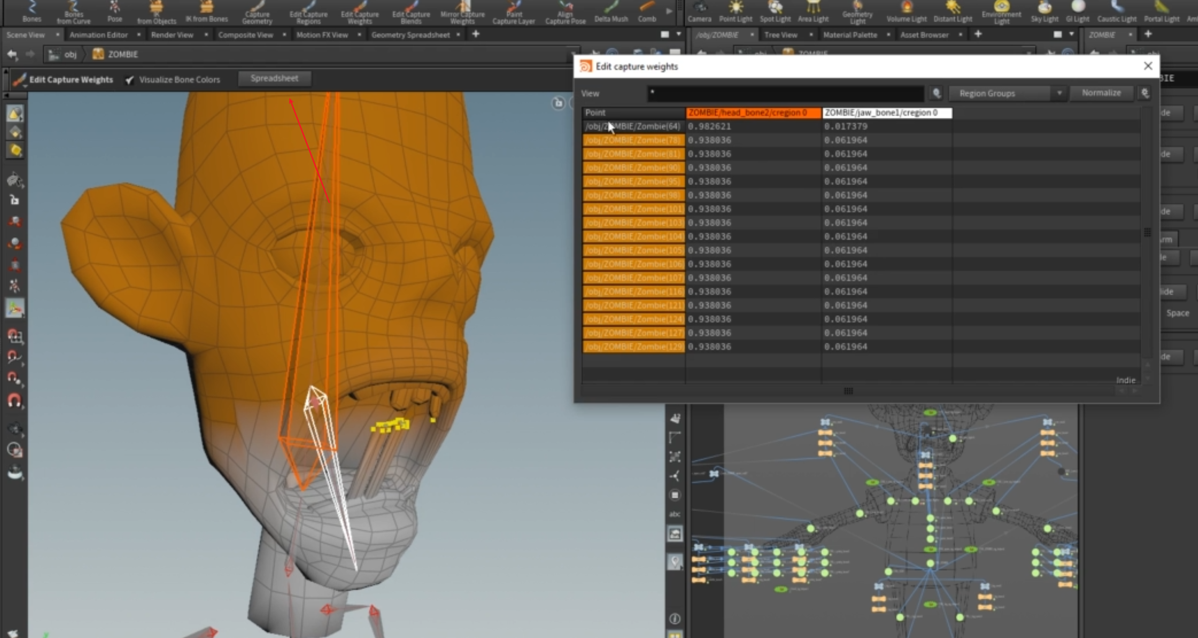Open the Material Palette tab
Image resolution: width=1198 pixels, height=638 pixels.
pyautogui.click(x=850, y=35)
